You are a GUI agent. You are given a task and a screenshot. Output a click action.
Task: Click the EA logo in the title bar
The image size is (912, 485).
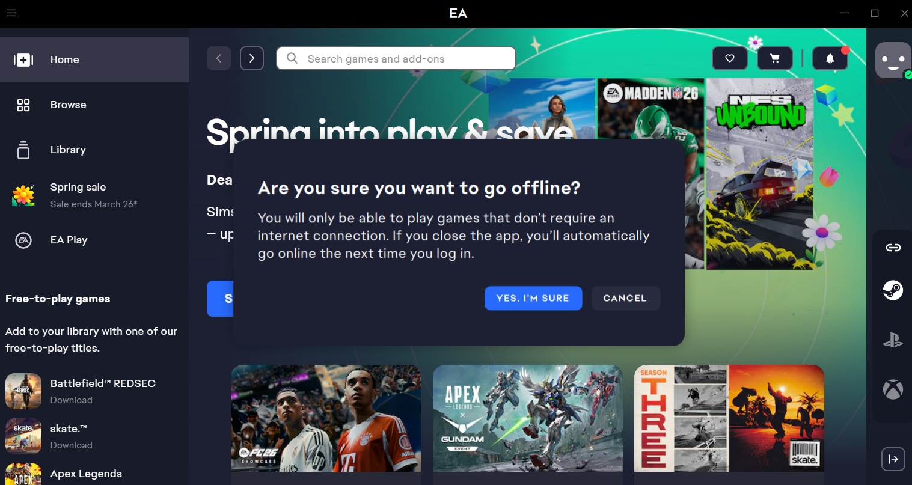tap(458, 13)
